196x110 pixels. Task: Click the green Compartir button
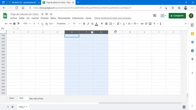click(x=177, y=16)
